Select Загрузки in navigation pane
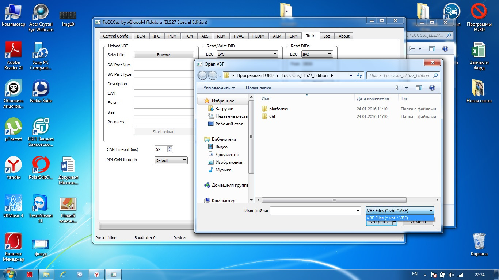 pos(224,109)
